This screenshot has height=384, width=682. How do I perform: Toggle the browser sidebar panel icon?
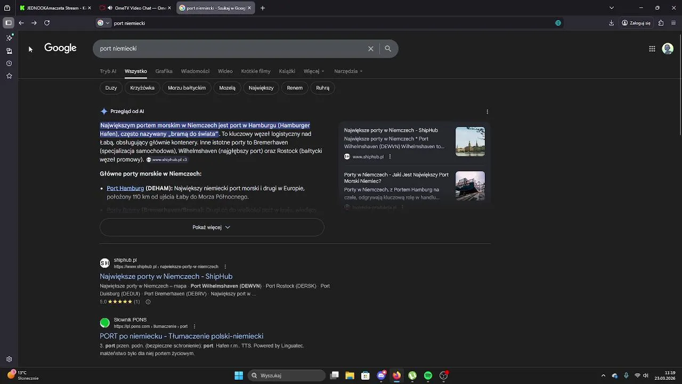[8, 23]
